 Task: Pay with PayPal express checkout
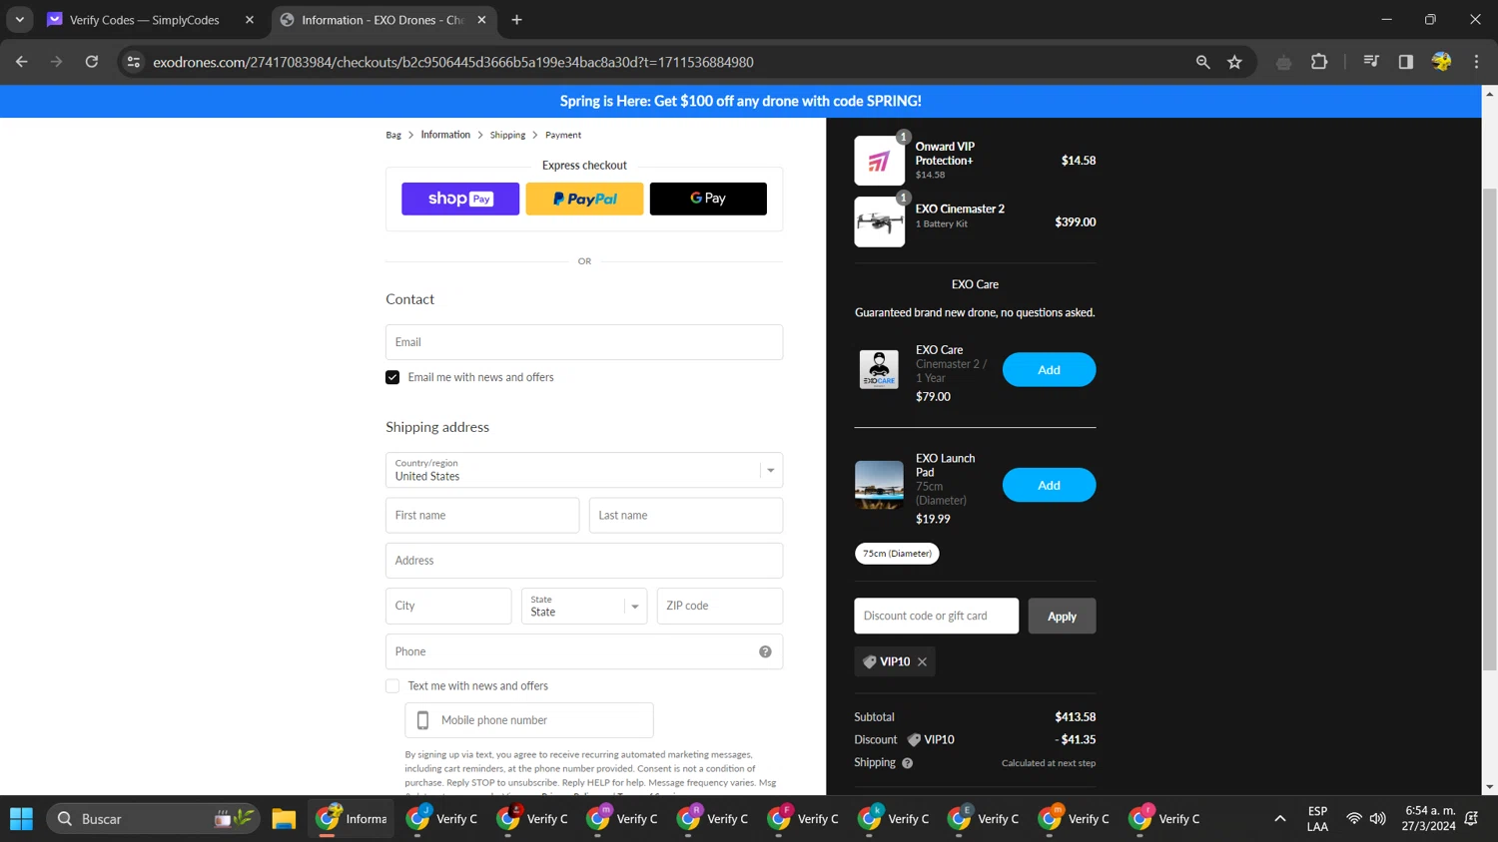click(584, 199)
